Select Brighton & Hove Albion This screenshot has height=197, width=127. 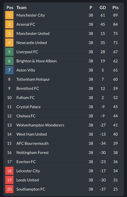(36, 61)
